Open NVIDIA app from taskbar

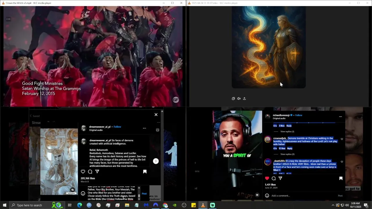click(x=174, y=205)
